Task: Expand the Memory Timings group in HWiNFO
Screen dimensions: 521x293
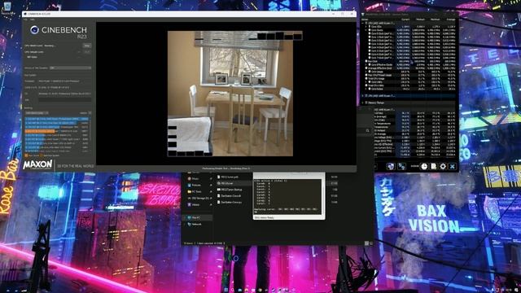Action: point(363,103)
